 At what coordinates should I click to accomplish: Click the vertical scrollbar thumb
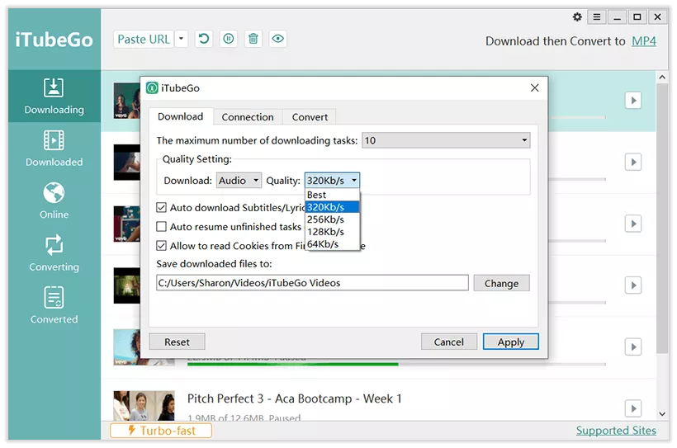coord(662,218)
